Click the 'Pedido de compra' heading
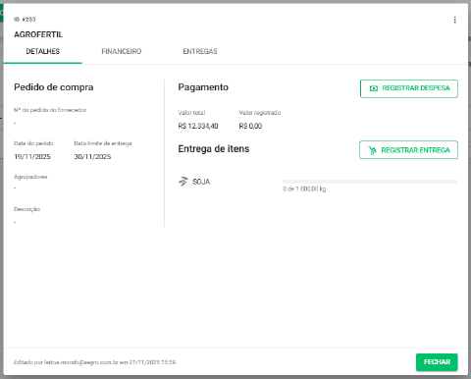The width and height of the screenshot is (471, 379). (x=54, y=87)
